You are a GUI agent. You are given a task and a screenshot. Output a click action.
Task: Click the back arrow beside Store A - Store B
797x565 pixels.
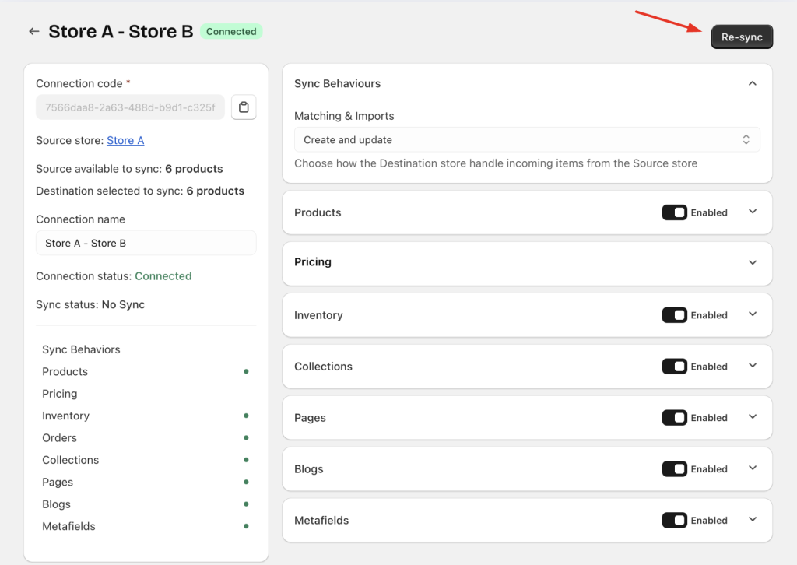click(33, 31)
